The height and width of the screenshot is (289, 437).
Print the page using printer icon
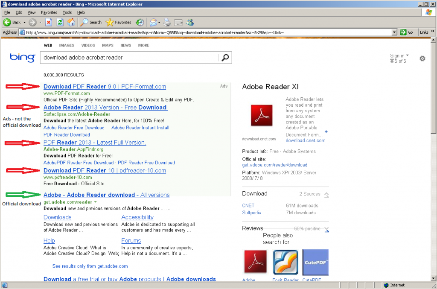point(167,22)
